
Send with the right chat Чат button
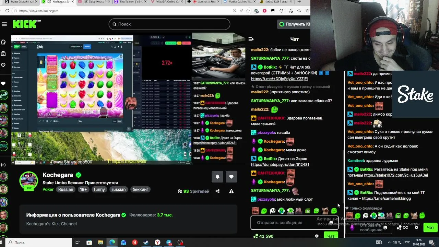(430, 227)
